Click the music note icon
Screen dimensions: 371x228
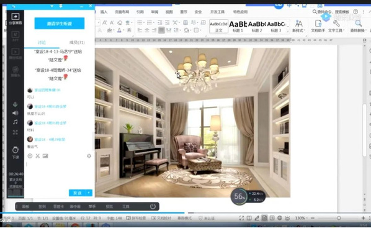[15, 122]
